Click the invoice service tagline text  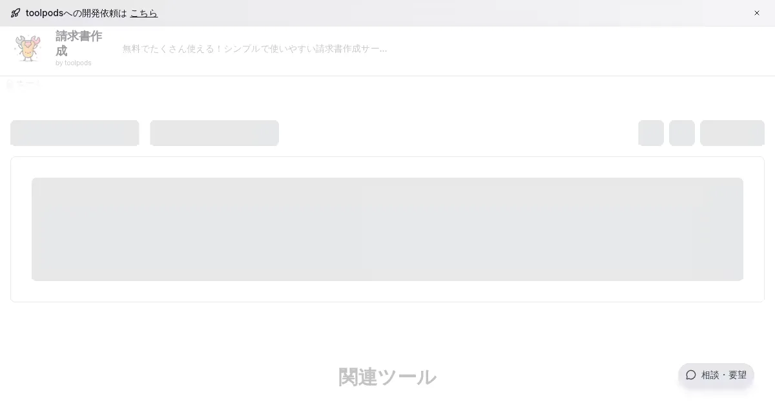point(254,48)
